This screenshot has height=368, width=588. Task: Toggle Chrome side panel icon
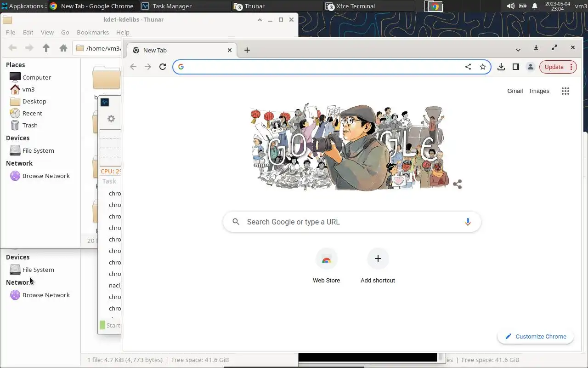click(516, 67)
